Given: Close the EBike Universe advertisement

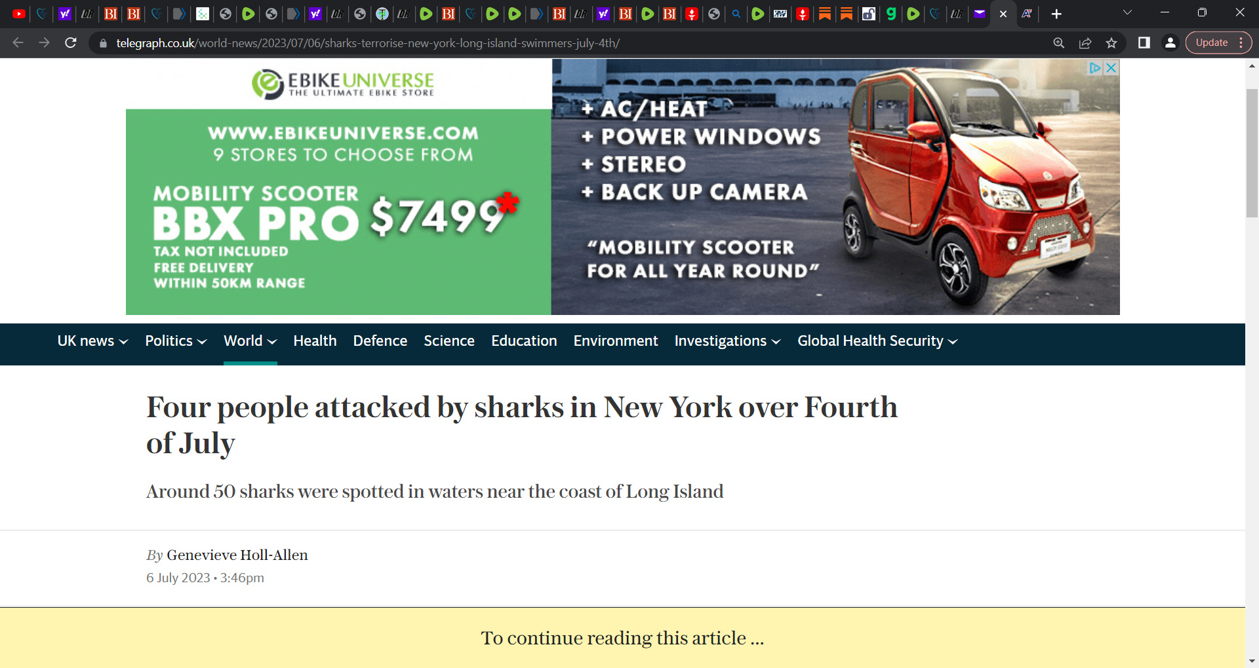Looking at the screenshot, I should point(1111,67).
